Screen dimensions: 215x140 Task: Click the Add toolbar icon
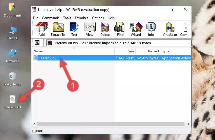(x=41, y=29)
